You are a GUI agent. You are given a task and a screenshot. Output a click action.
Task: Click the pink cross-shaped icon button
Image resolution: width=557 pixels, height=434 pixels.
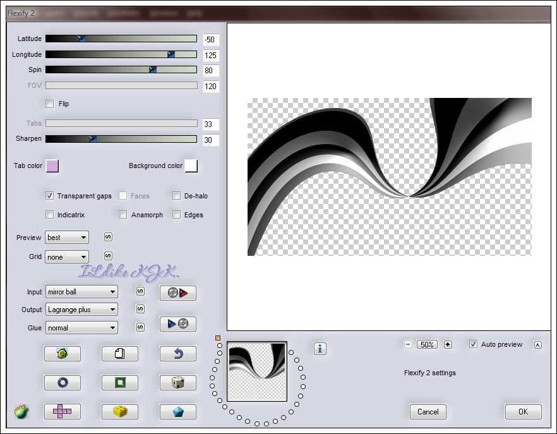tap(62, 411)
